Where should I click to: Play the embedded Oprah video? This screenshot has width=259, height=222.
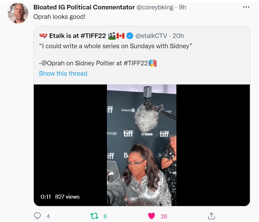[142, 145]
